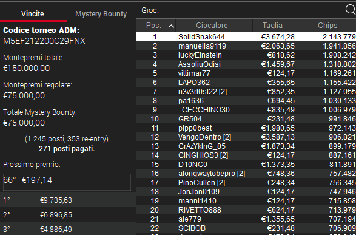This screenshot has width=356, height=235.
Task: Click the search magnifier icon
Action: pos(351,10)
